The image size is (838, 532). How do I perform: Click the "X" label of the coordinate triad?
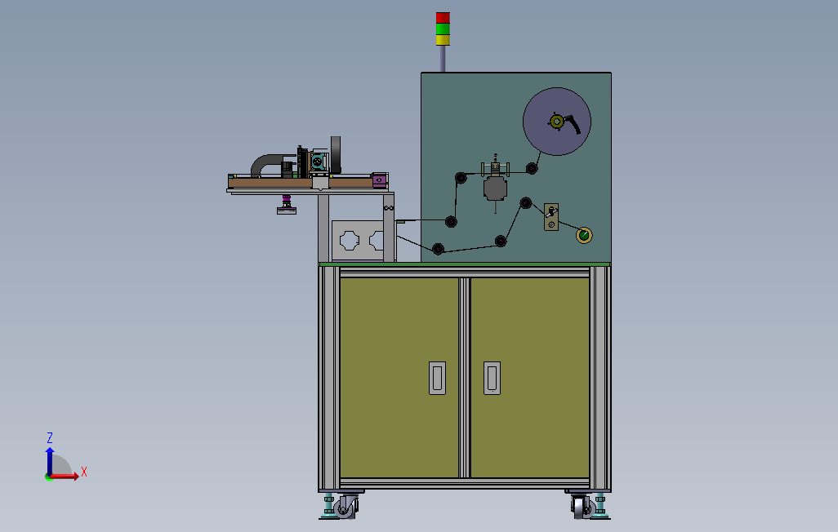[84, 472]
